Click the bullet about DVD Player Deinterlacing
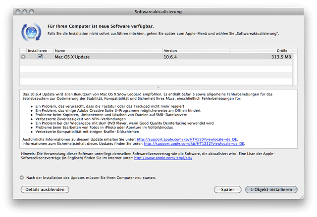317x217 pixels. tap(124, 123)
